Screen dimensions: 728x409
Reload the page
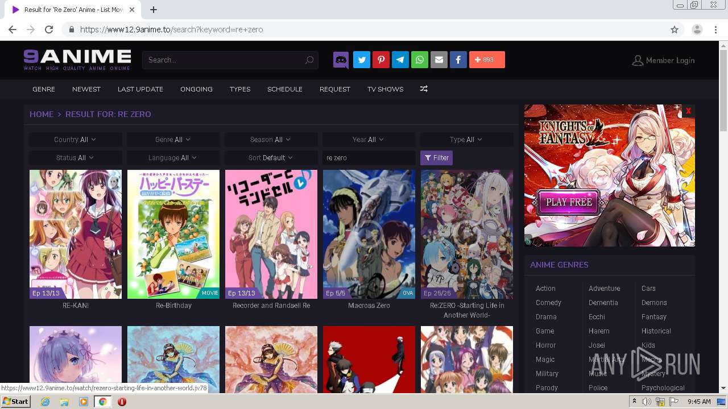[x=49, y=30]
